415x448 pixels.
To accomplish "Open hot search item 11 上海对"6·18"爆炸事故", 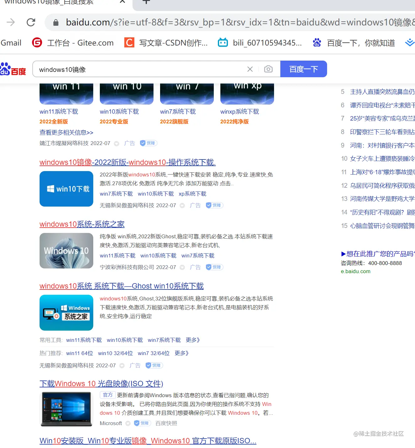I will pyautogui.click(x=382, y=172).
